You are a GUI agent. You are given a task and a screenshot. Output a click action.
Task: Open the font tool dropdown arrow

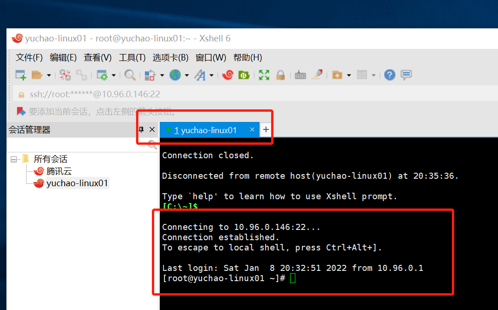pyautogui.click(x=211, y=75)
